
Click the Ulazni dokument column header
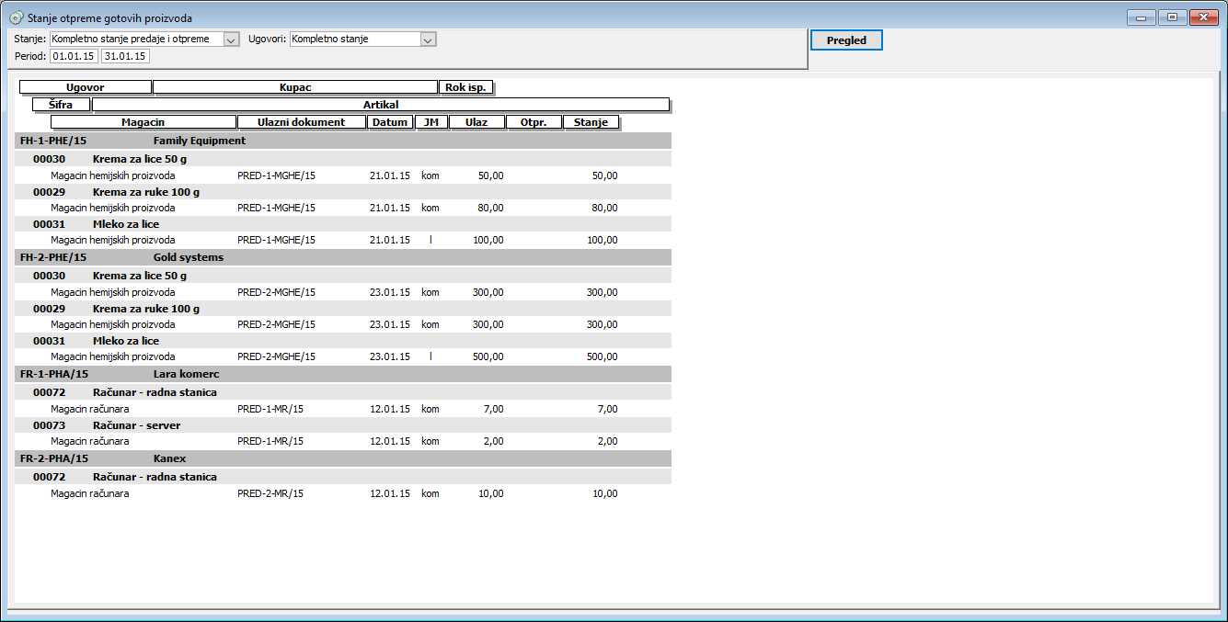coord(302,122)
